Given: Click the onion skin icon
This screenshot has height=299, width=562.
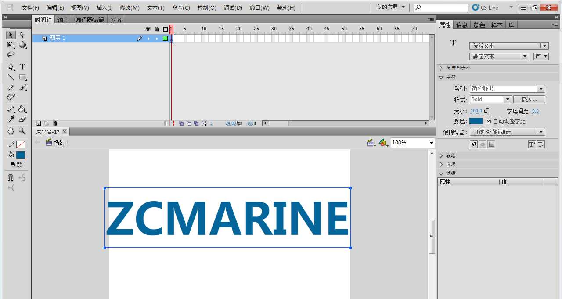Looking at the screenshot, I should click(x=181, y=123).
